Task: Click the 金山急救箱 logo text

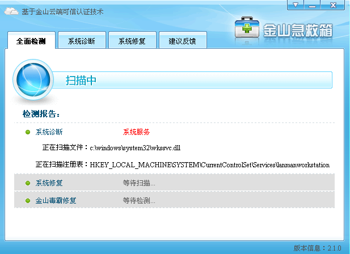Action: pyautogui.click(x=298, y=30)
